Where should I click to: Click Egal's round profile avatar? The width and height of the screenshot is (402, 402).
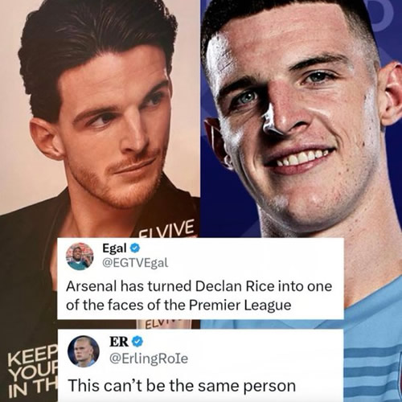point(80,256)
